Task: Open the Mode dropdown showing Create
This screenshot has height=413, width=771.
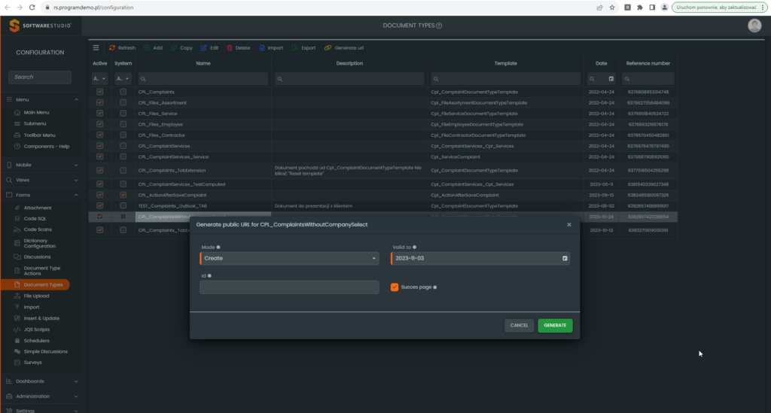Action: point(289,258)
